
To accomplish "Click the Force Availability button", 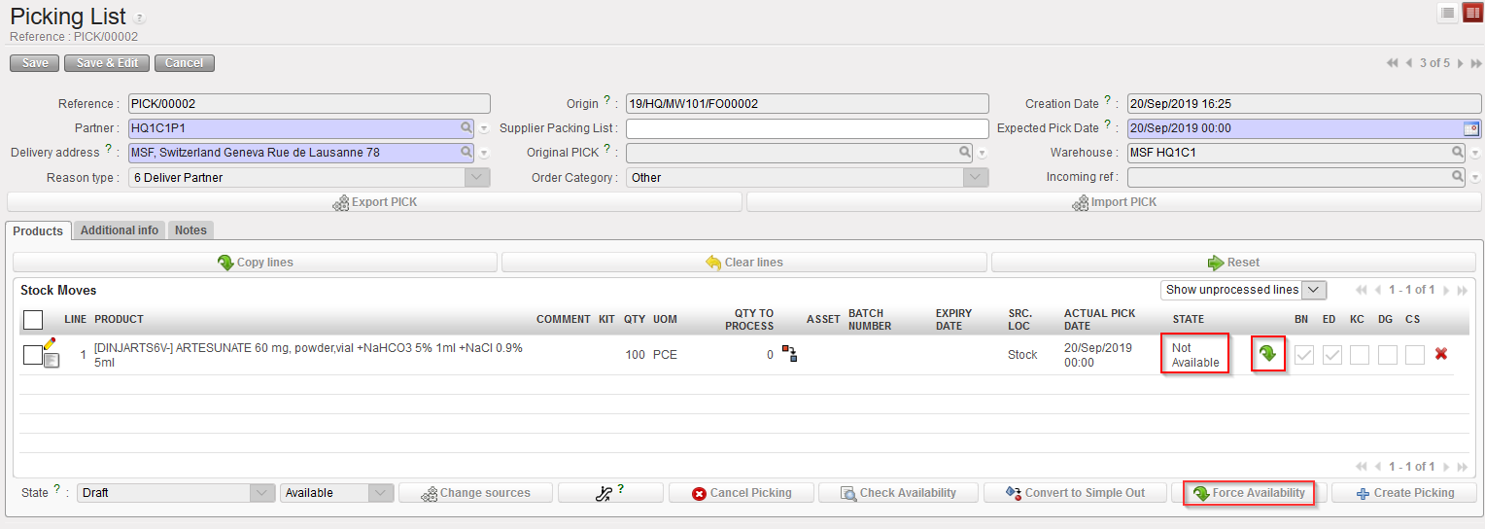I will tap(1249, 493).
